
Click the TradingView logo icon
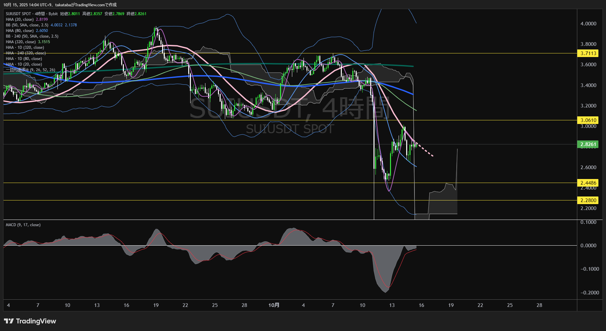9,321
